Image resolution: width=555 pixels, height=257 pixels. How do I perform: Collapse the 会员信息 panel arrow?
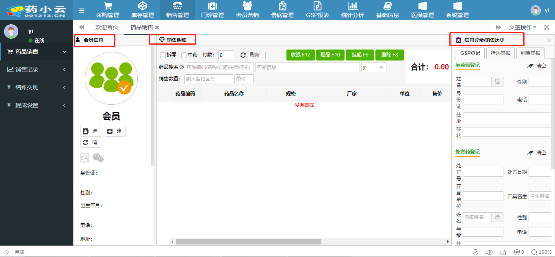pos(148,40)
